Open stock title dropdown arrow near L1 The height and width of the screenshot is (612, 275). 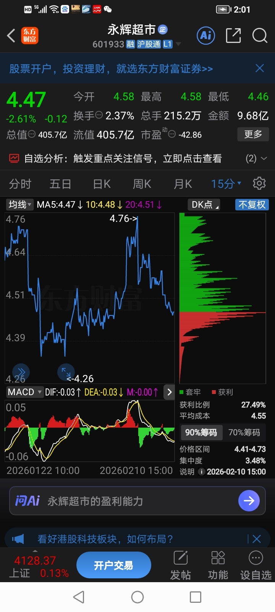tap(178, 44)
